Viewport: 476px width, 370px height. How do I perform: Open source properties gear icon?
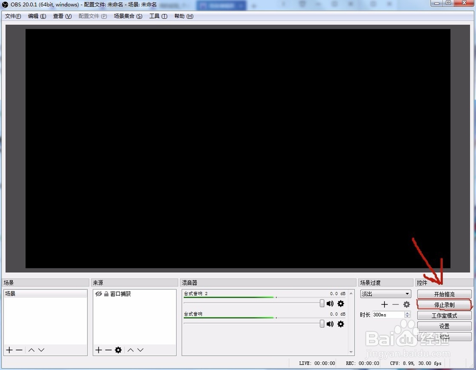click(118, 350)
